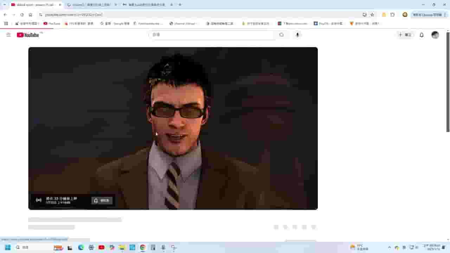Viewport: 450px width, 253px height.
Task: Open File Explorer folder in taskbar
Action: (122, 247)
